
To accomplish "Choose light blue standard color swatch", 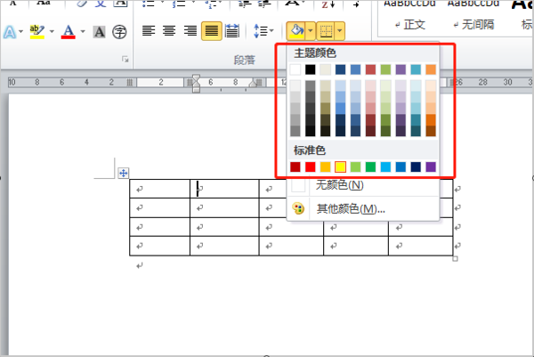I will (385, 166).
